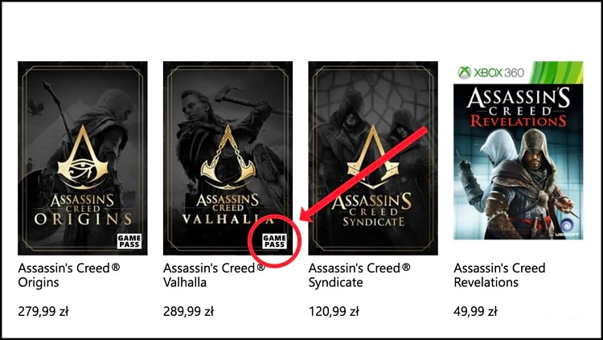The height and width of the screenshot is (340, 603).
Task: Click the 289,99 zł price for Valhalla
Action: click(189, 312)
